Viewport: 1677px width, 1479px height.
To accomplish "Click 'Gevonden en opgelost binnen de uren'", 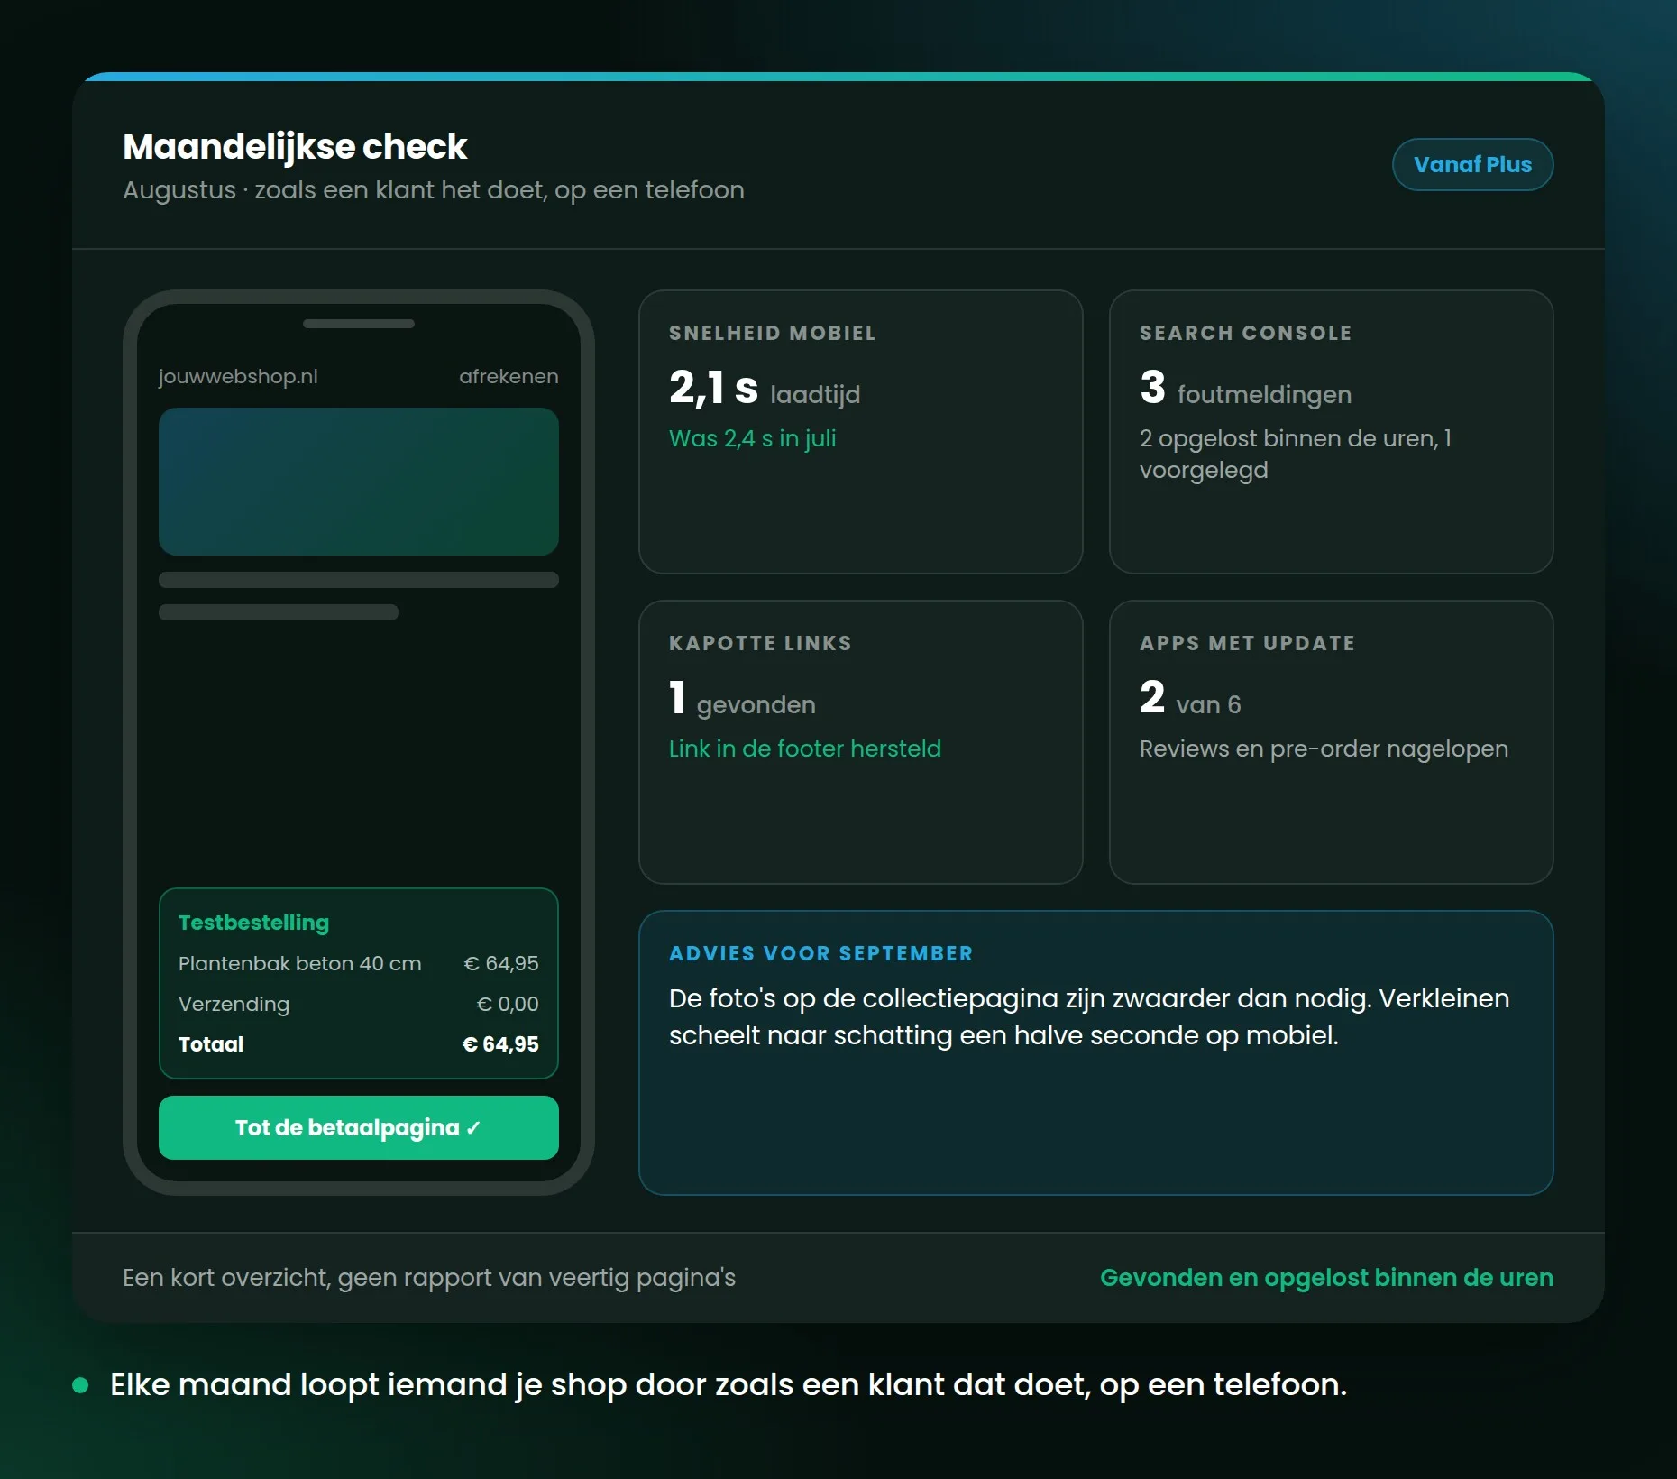I will coord(1326,1277).
